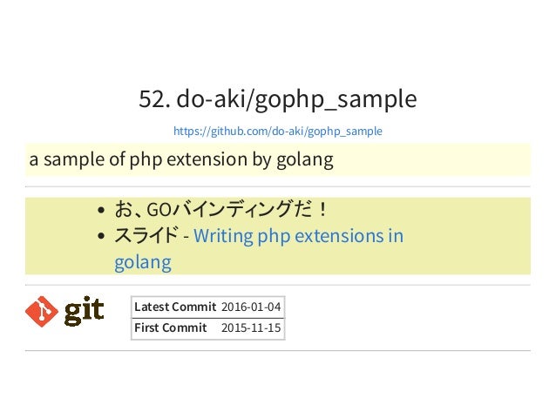This screenshot has width=556, height=405.
Task: Click the horizontal rule below the commit table
Action: [278, 351]
